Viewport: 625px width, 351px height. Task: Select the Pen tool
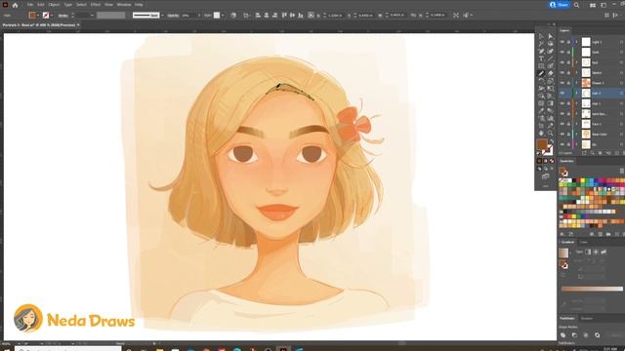point(541,51)
